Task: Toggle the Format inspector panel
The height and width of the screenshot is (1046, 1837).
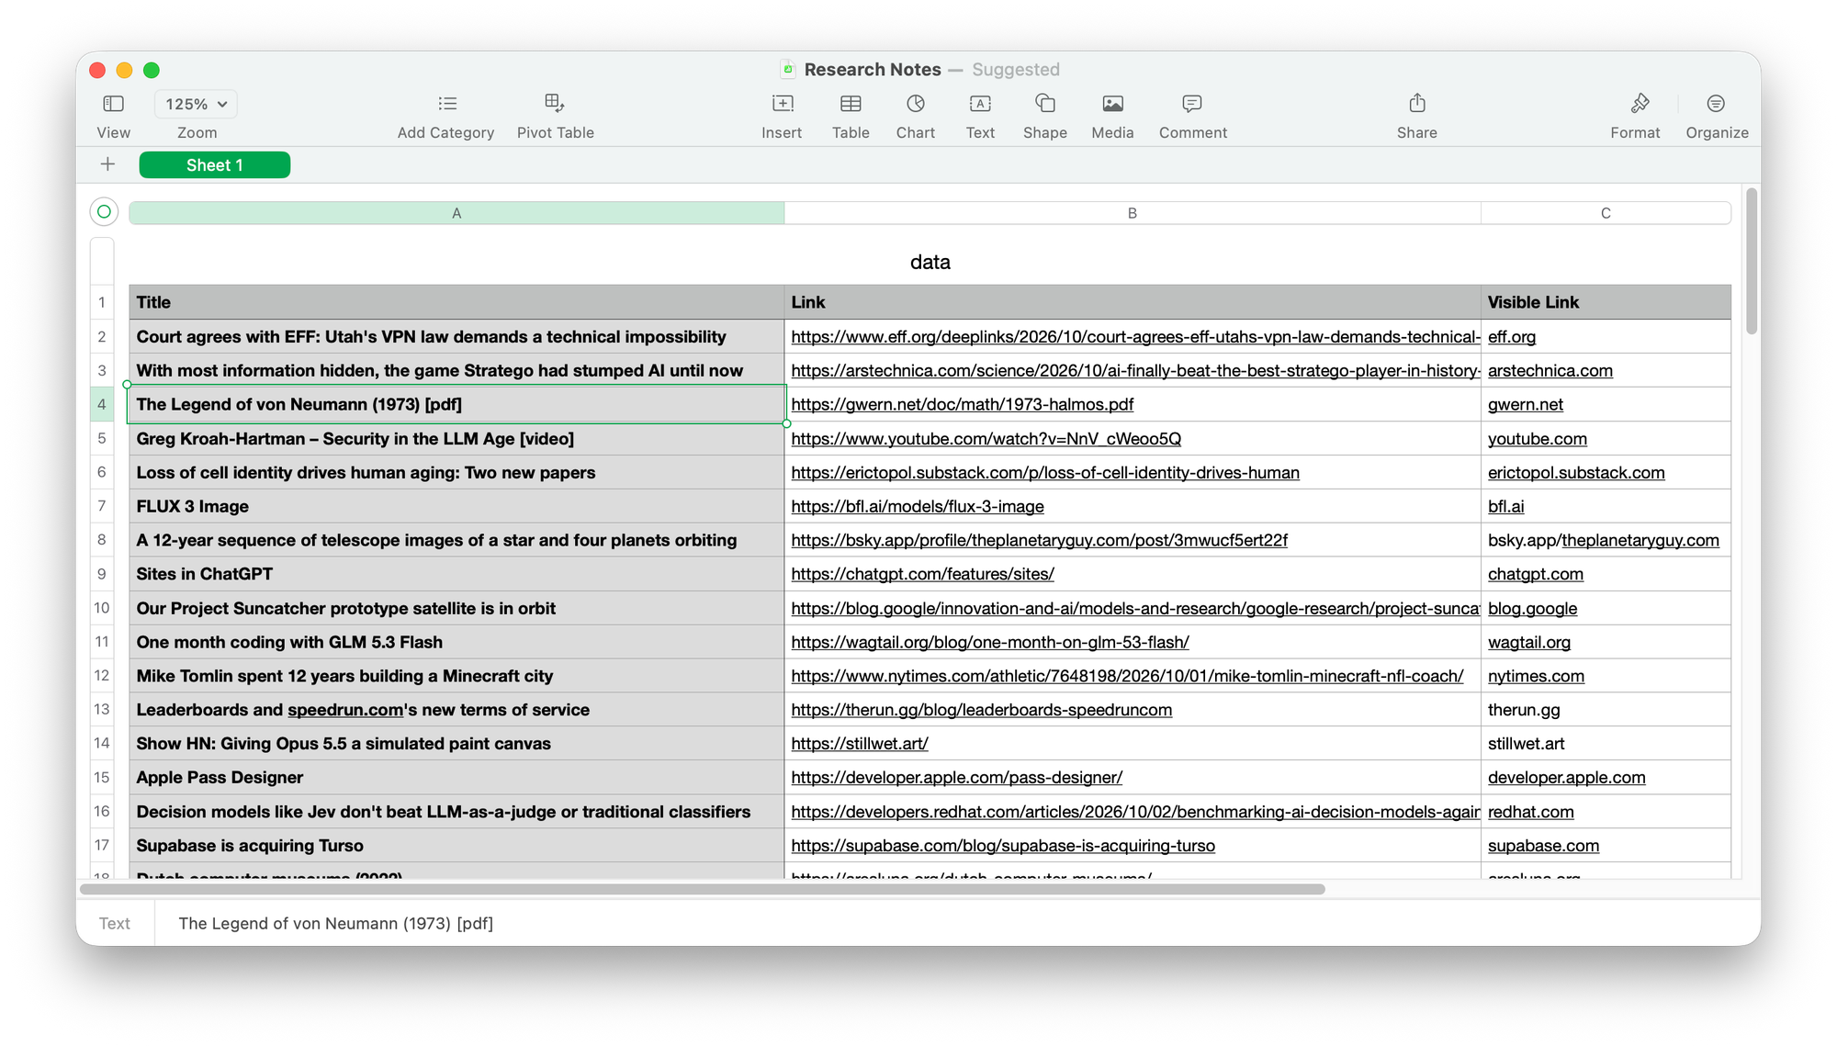Action: pyautogui.click(x=1640, y=103)
